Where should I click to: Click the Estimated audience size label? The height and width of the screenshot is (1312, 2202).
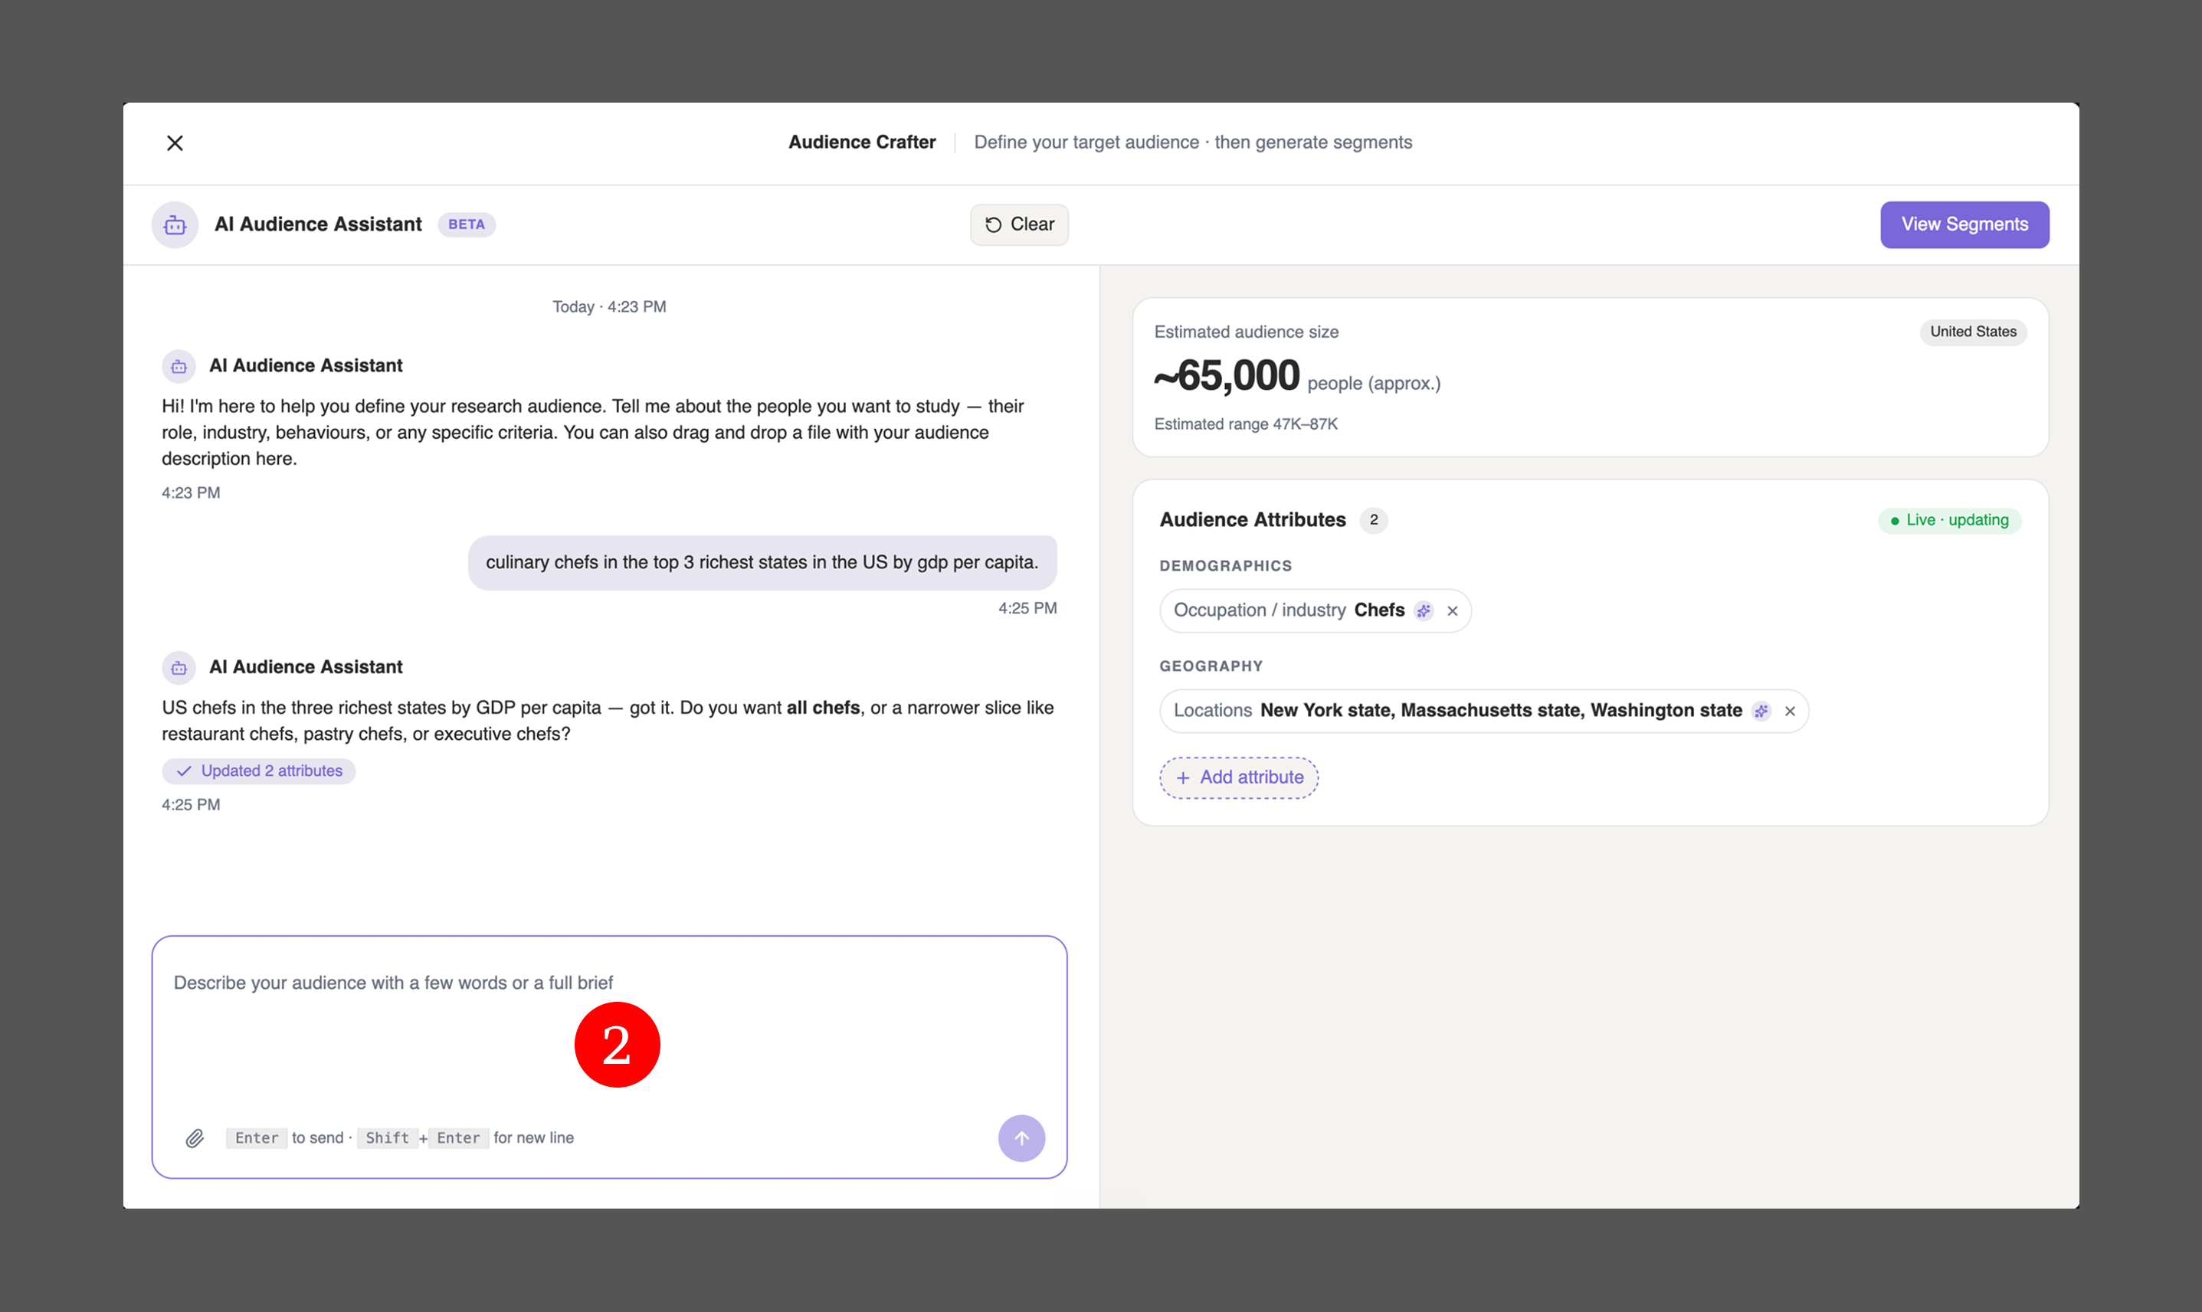(1246, 332)
